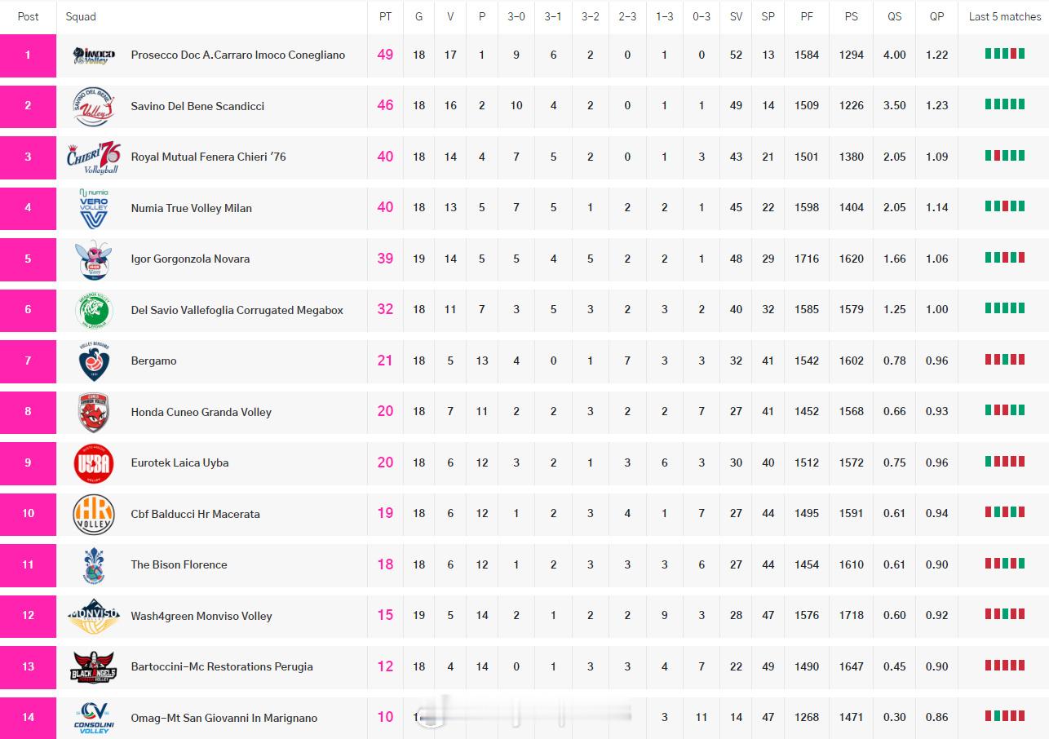Select the PS column header
This screenshot has height=739, width=1049.
click(x=852, y=16)
